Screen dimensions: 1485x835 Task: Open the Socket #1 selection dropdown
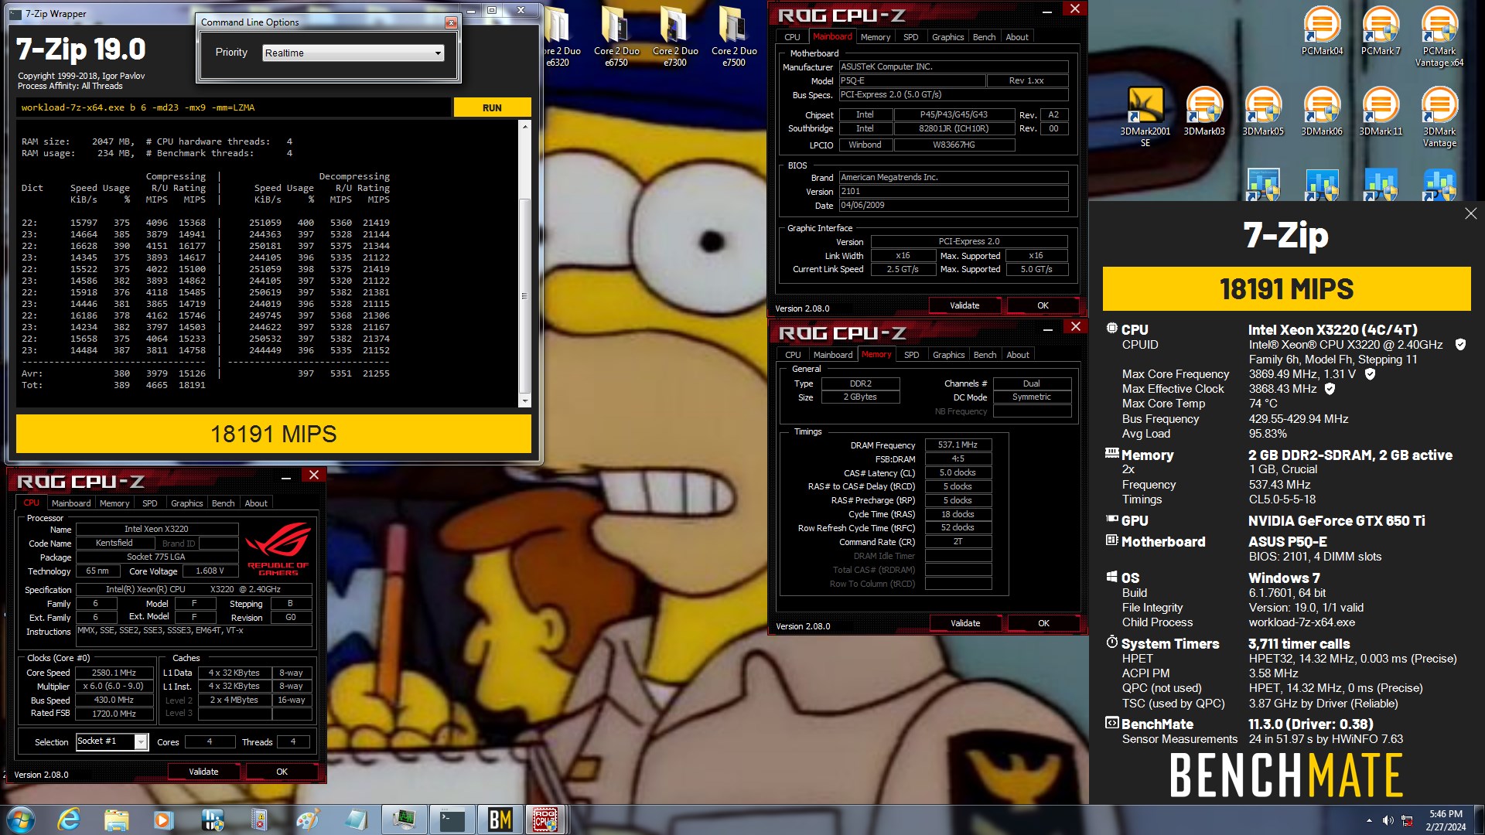click(x=111, y=741)
